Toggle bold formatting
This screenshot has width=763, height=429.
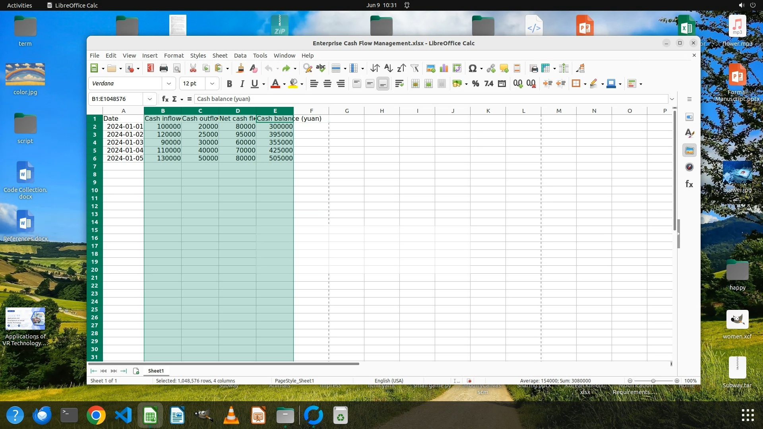tap(229, 83)
